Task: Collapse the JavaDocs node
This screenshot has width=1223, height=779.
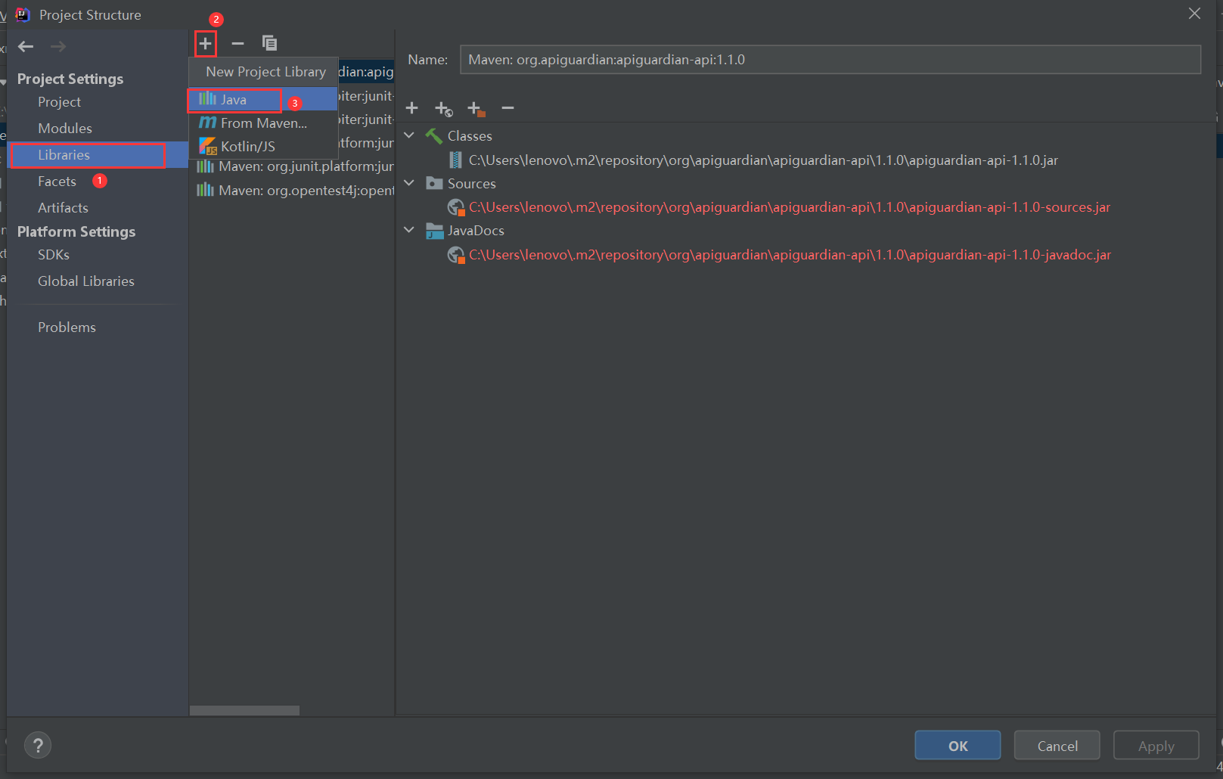Action: (409, 230)
